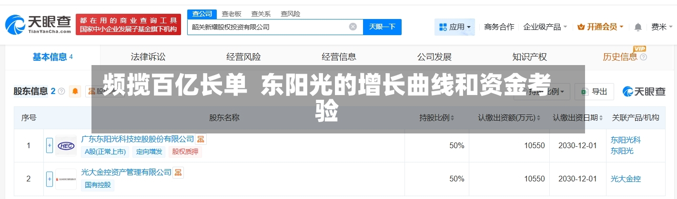This screenshot has height=199, width=677.
Task: Click the 光大金控 company logo in row 2
Action: tap(66, 179)
